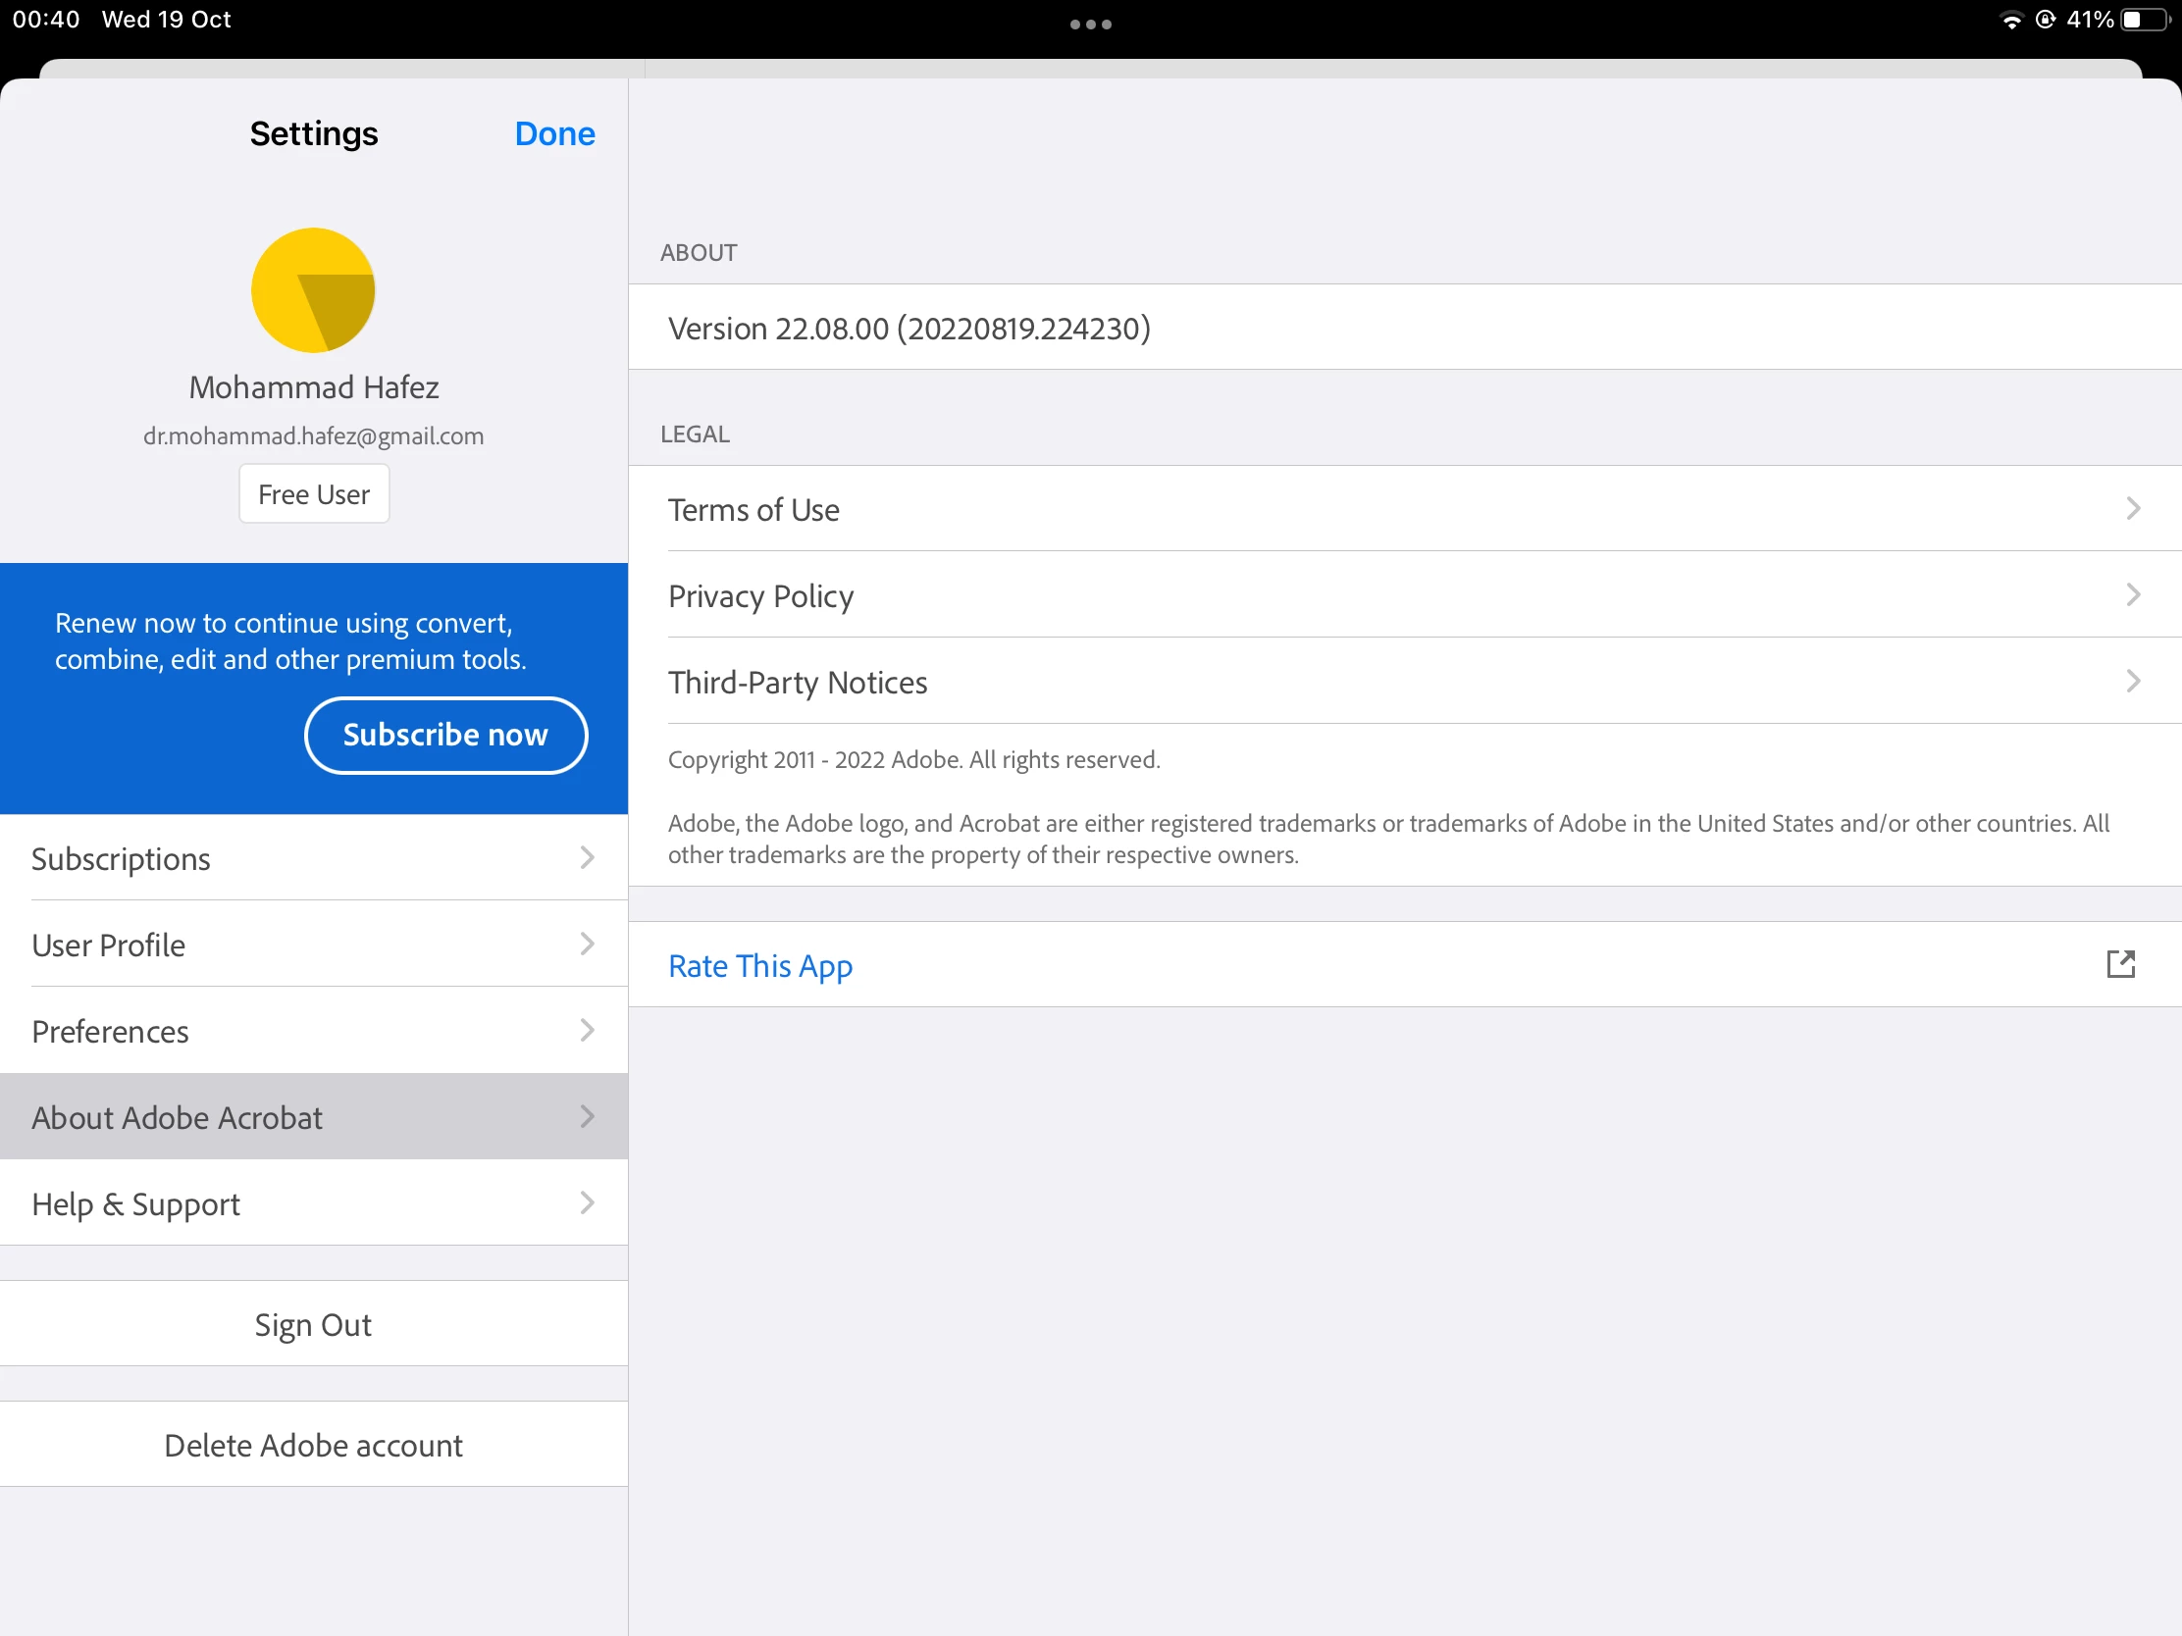Click the Subscribe now button
Viewport: 2182px width, 1636px height.
[x=444, y=735]
